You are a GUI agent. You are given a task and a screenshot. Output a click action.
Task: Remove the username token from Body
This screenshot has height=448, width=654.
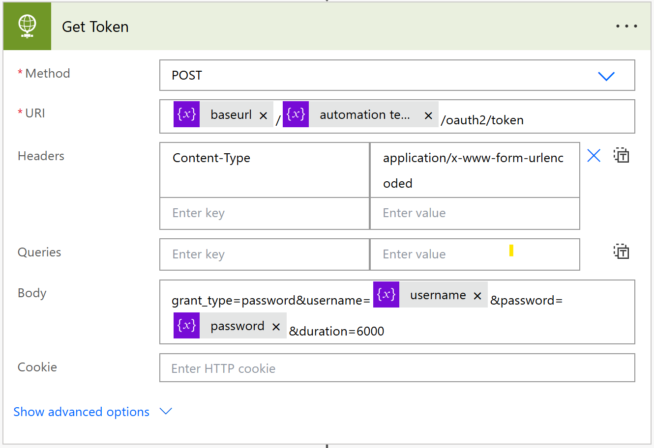pyautogui.click(x=476, y=295)
